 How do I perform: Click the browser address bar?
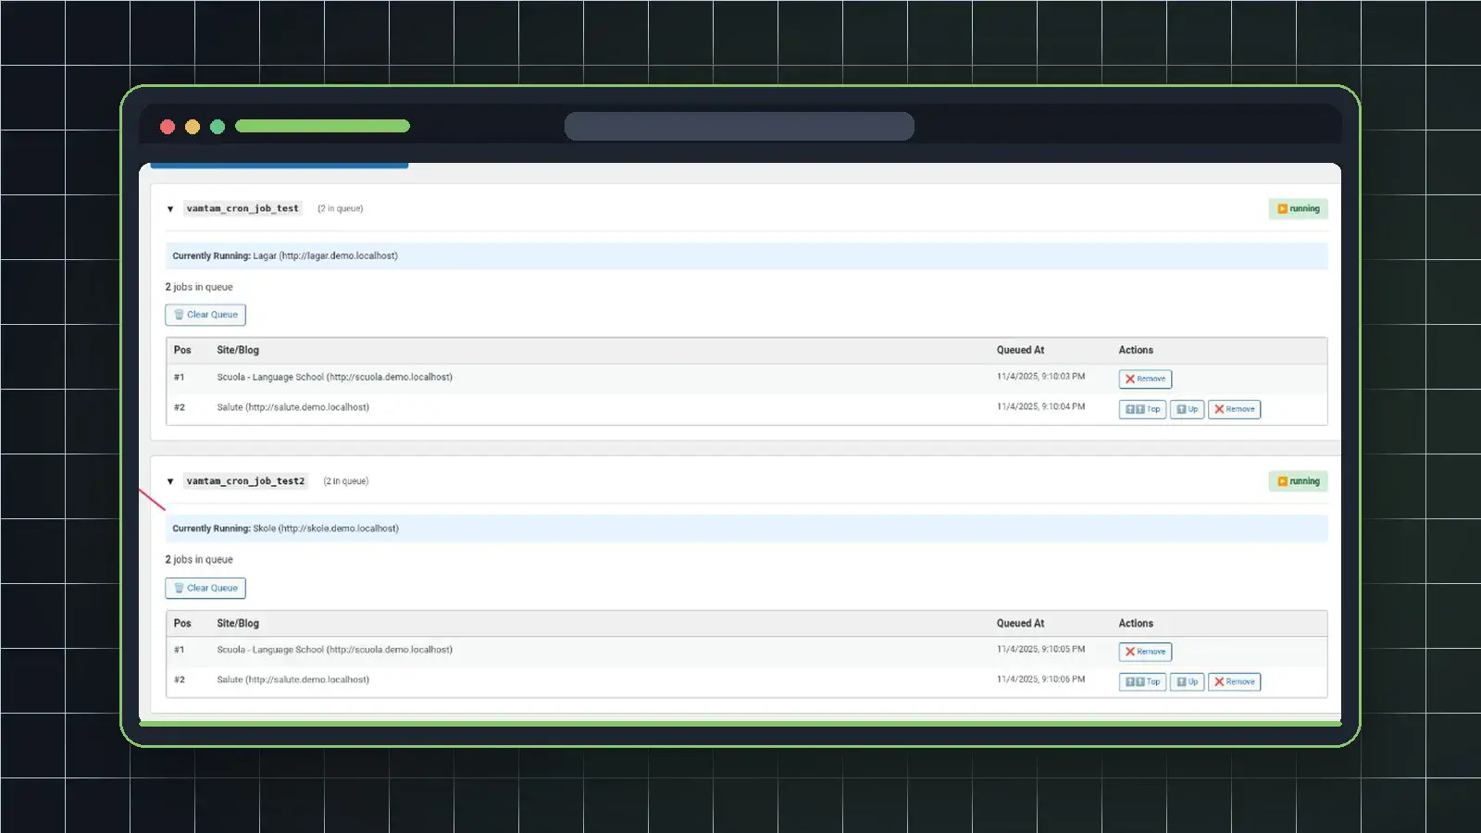[740, 127]
